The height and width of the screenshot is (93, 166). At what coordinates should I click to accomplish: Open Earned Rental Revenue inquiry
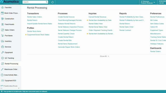[x=98, y=17]
